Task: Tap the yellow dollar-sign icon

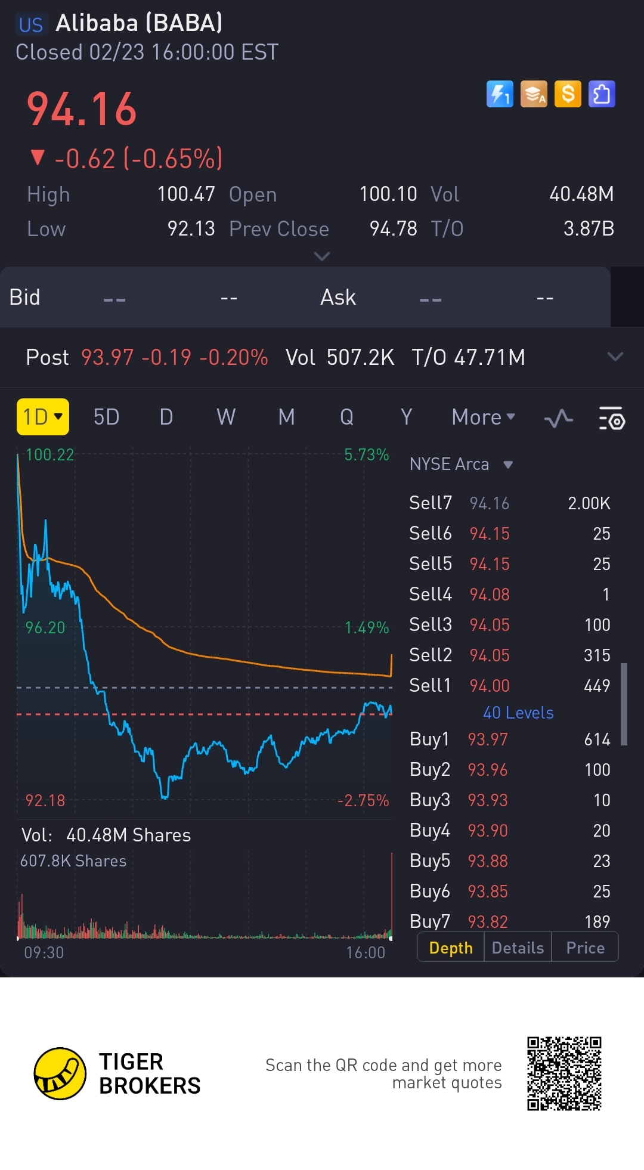Action: point(568,94)
